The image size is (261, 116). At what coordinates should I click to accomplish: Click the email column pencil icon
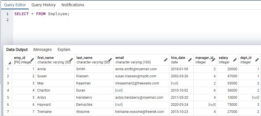[x=166, y=60]
